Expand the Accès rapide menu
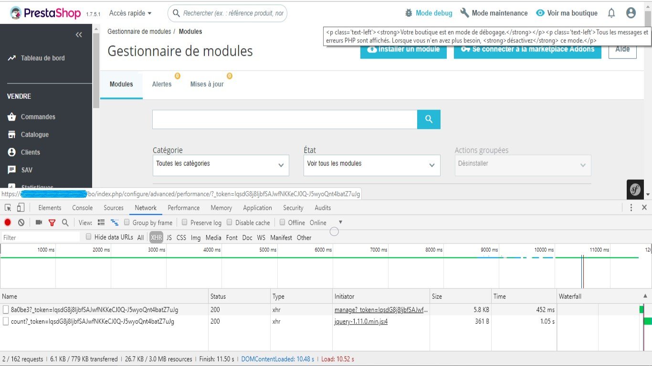Viewport: 652px width, 366px height. pos(130,13)
